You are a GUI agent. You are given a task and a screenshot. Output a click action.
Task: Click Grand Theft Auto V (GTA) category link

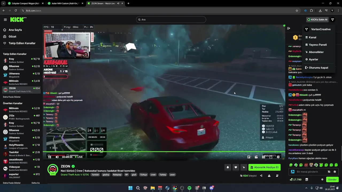(75, 175)
